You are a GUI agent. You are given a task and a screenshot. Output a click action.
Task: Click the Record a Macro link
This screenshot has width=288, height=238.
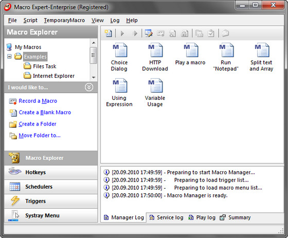pyautogui.click(x=38, y=101)
